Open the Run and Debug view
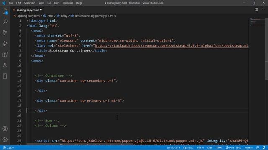 [x=5, y=44]
